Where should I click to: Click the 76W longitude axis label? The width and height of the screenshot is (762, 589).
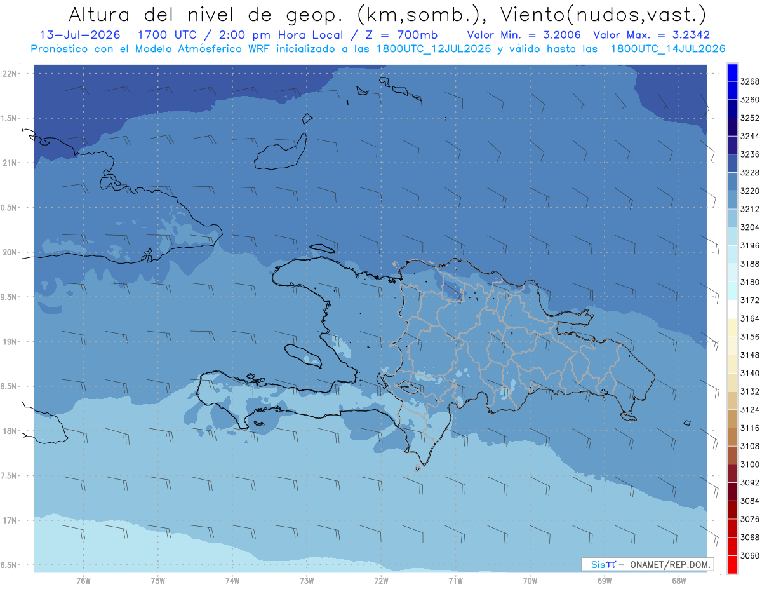[83, 581]
